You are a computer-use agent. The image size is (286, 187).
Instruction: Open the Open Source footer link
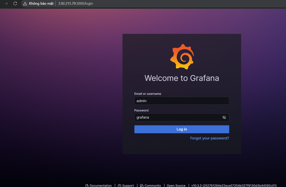pos(176,185)
